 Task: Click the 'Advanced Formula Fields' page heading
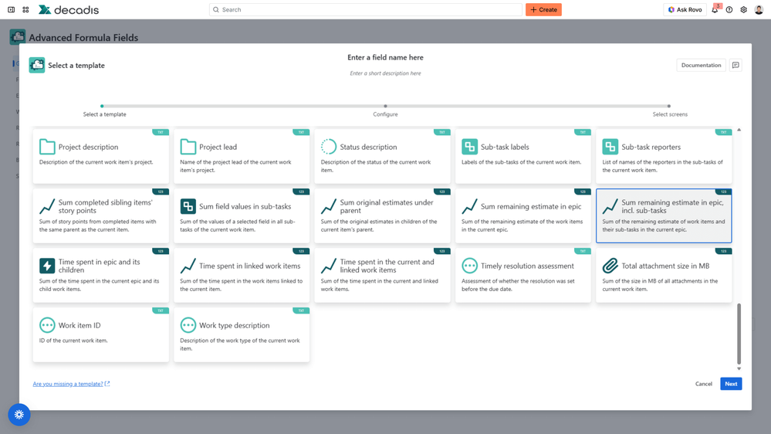83,37
